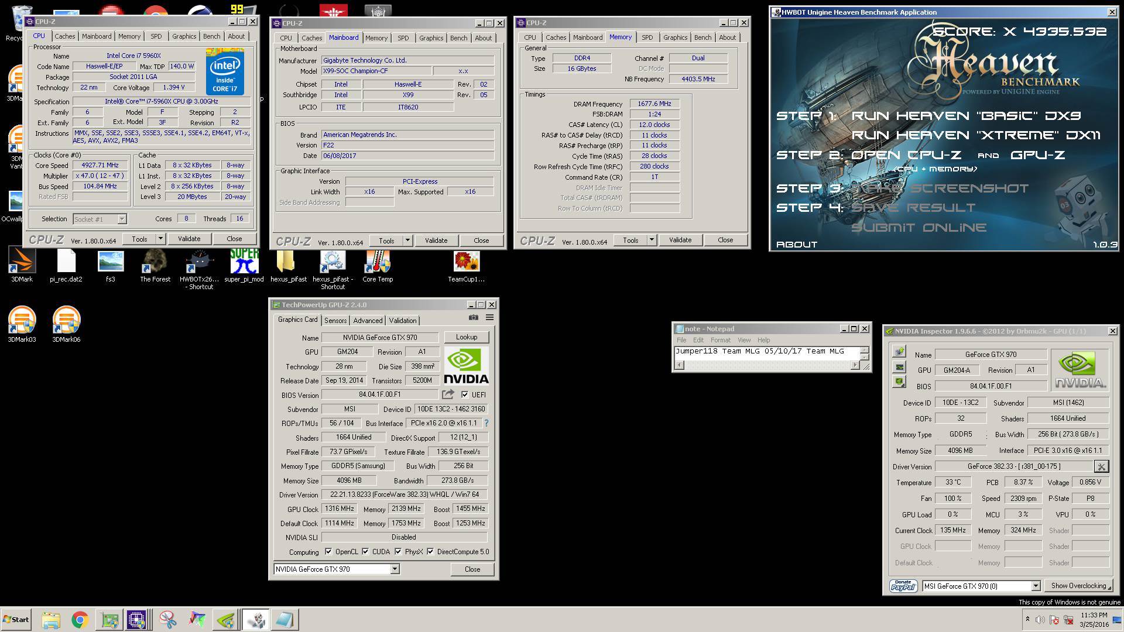Expand the NVIDIA Inspector MSI GeForce GTX 970 dropdown
The height and width of the screenshot is (632, 1124).
pos(1035,586)
